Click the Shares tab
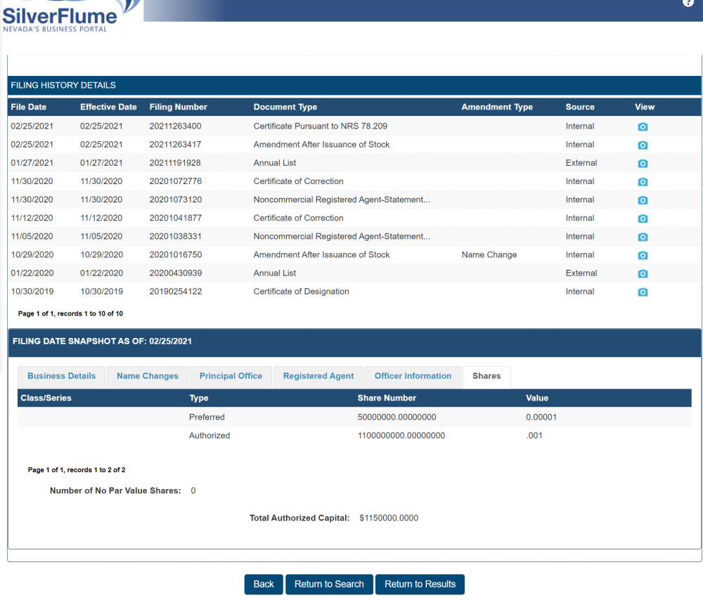The image size is (703, 600). (x=486, y=377)
